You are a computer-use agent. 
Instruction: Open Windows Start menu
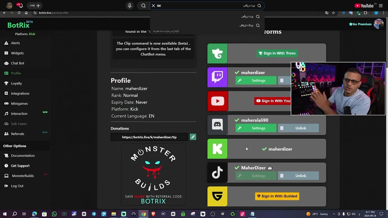tap(5, 214)
